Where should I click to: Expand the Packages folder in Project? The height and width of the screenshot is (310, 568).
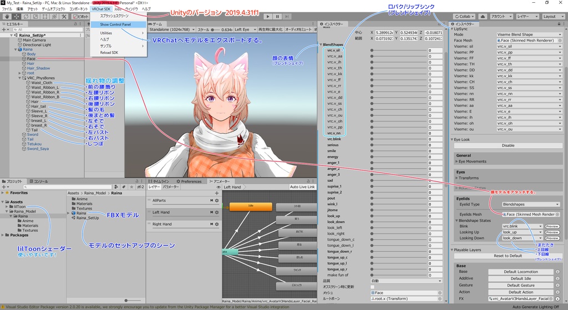(x=3, y=235)
